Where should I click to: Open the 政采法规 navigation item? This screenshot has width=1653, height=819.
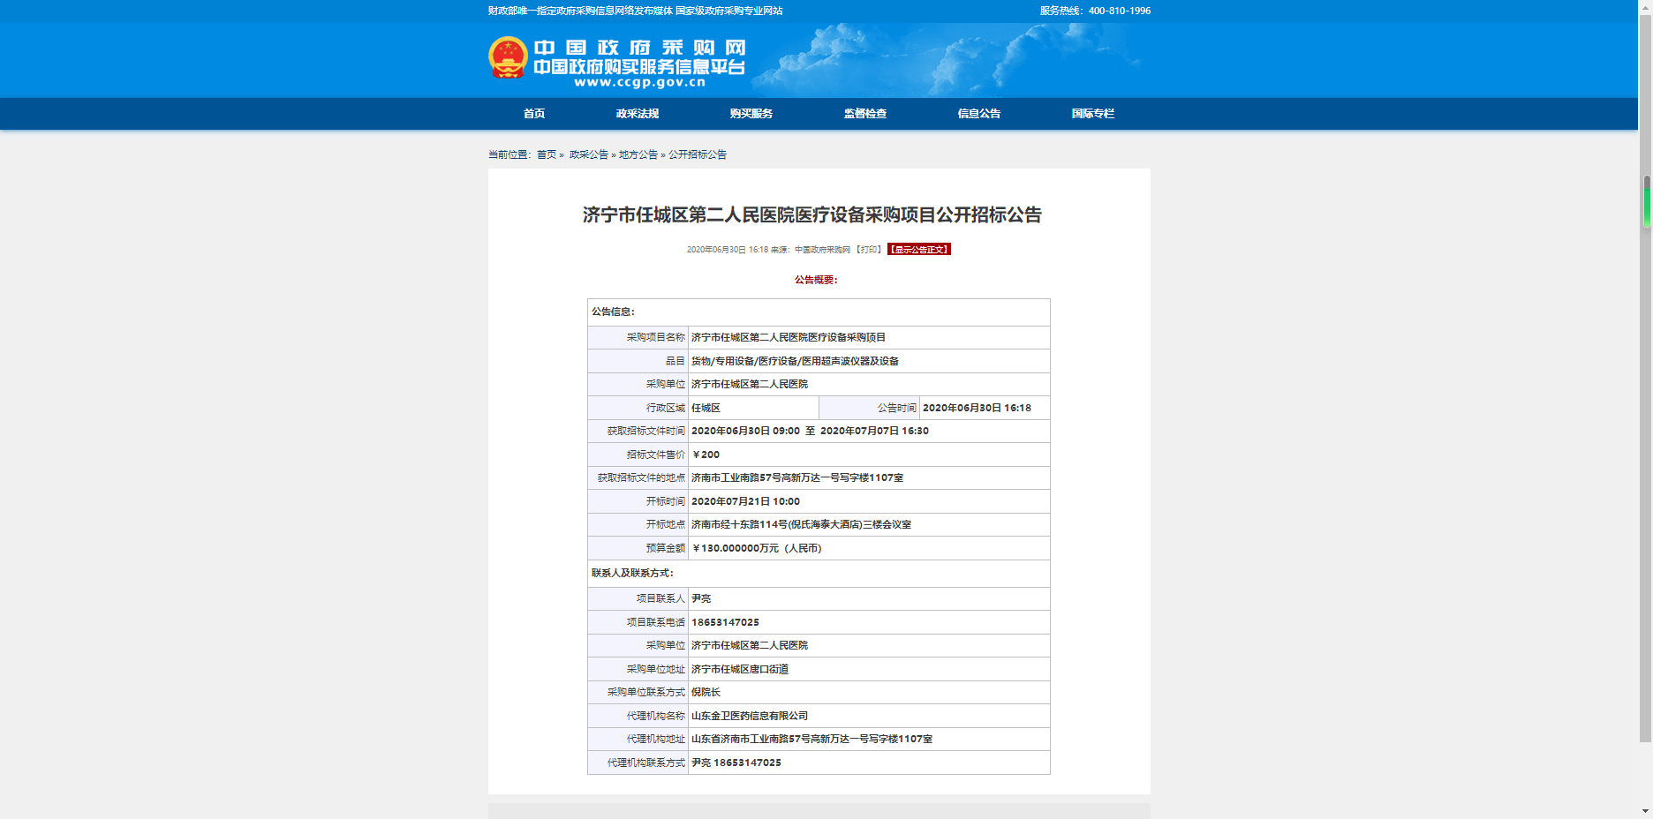tap(638, 114)
